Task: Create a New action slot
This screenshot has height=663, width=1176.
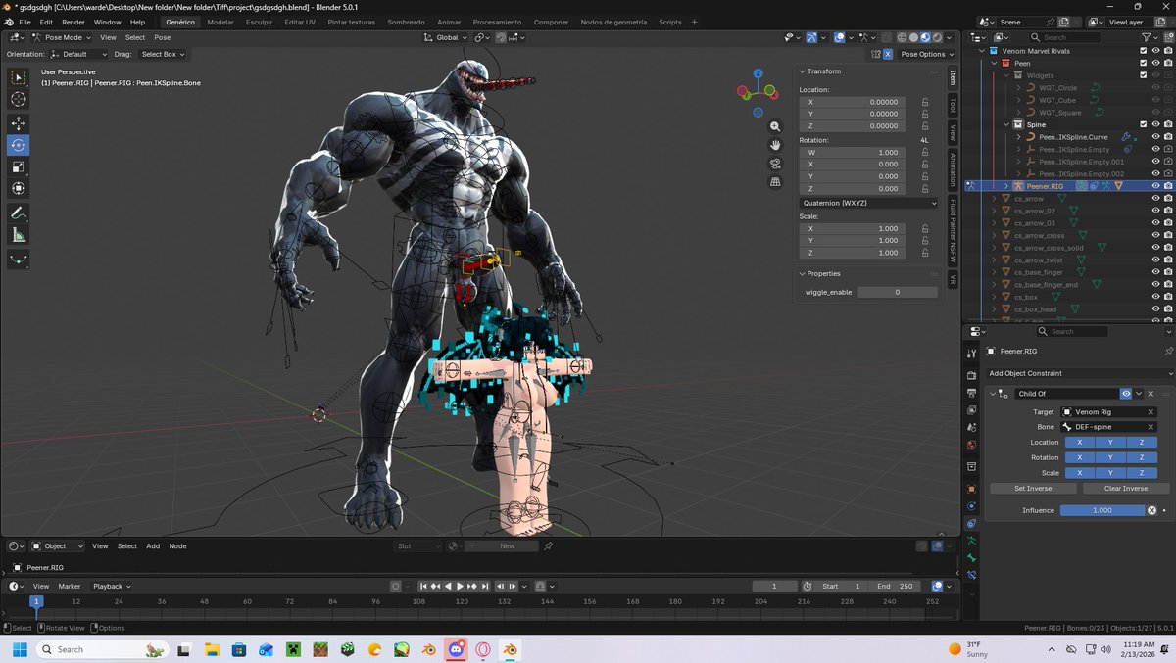Action: pyautogui.click(x=507, y=546)
